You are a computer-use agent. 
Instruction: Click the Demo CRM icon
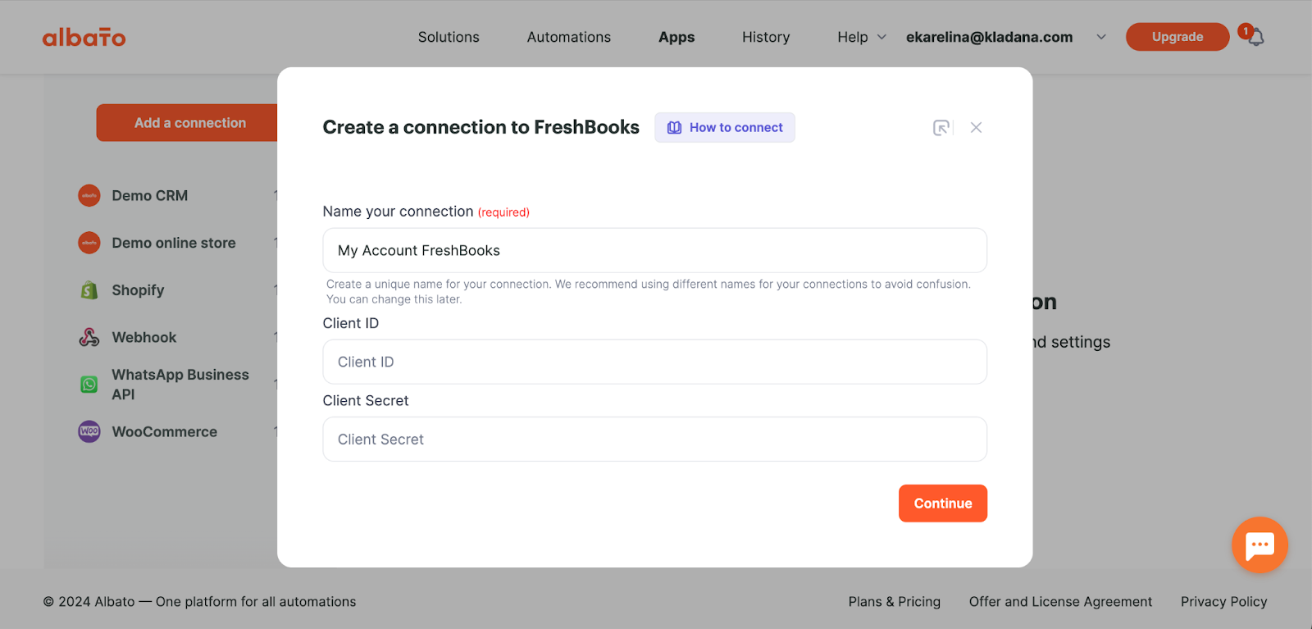pos(89,195)
